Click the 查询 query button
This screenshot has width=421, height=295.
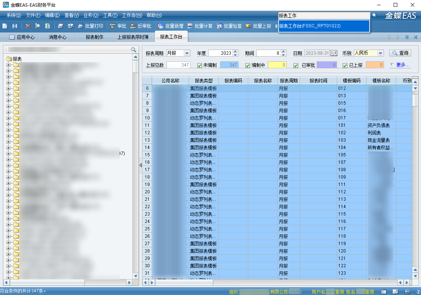pyautogui.click(x=400, y=53)
